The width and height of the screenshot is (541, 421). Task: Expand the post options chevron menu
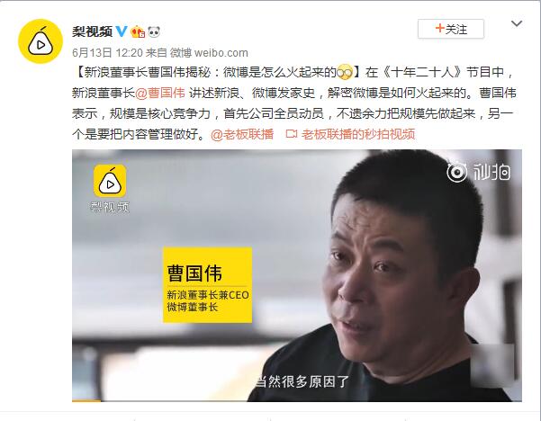click(x=516, y=23)
